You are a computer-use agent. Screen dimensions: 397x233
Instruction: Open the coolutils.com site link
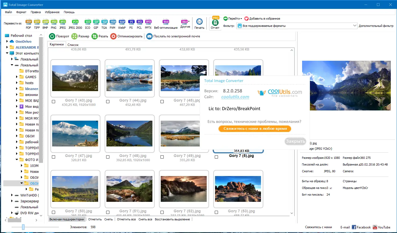pos(235,97)
